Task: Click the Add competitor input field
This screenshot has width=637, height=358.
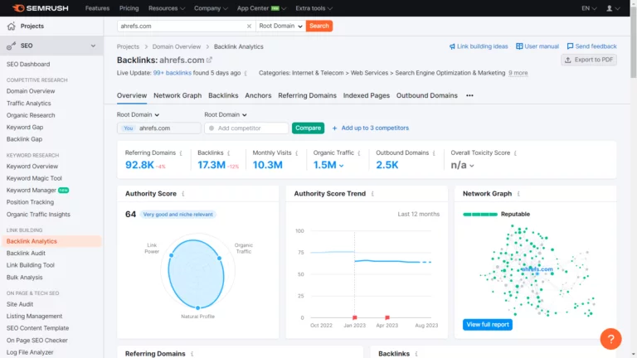Action: click(x=246, y=128)
